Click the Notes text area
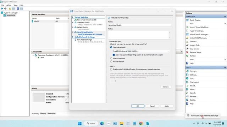This screenshot has width=227, height=127. pos(138,35)
